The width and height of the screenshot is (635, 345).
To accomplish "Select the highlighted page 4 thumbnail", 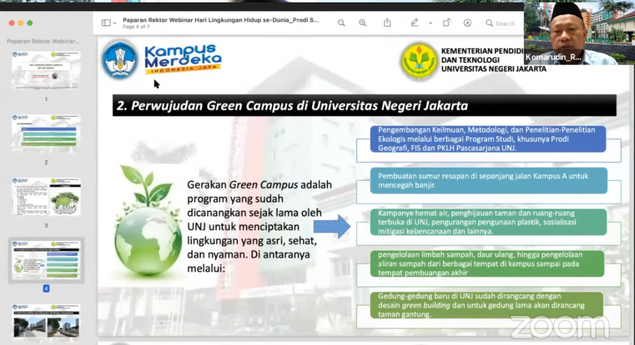I will [x=46, y=260].
